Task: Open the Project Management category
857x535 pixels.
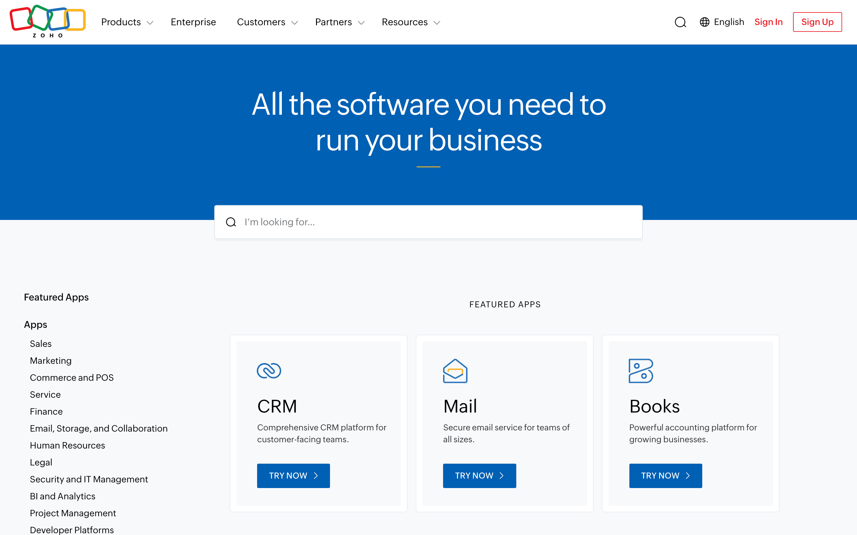Action: coord(73,513)
